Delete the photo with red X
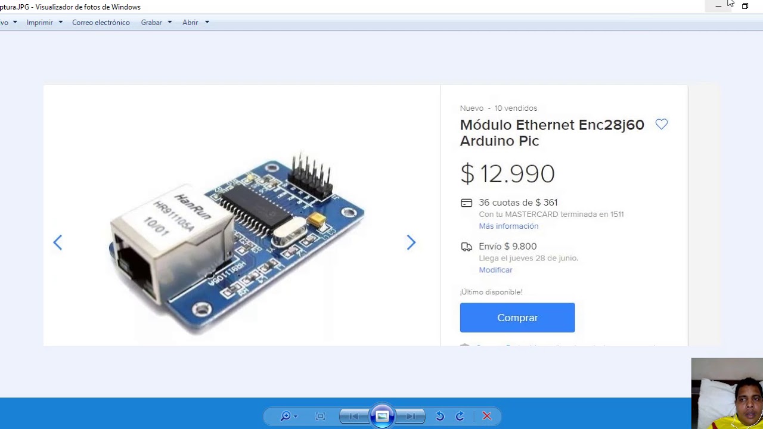Screen dimensions: 763x429 (x=486, y=416)
